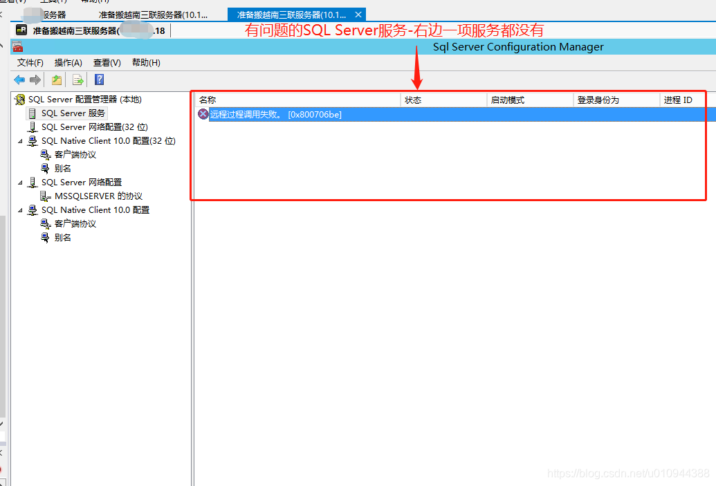Open the 操作(A) menu
This screenshot has height=486, width=716.
(68, 62)
